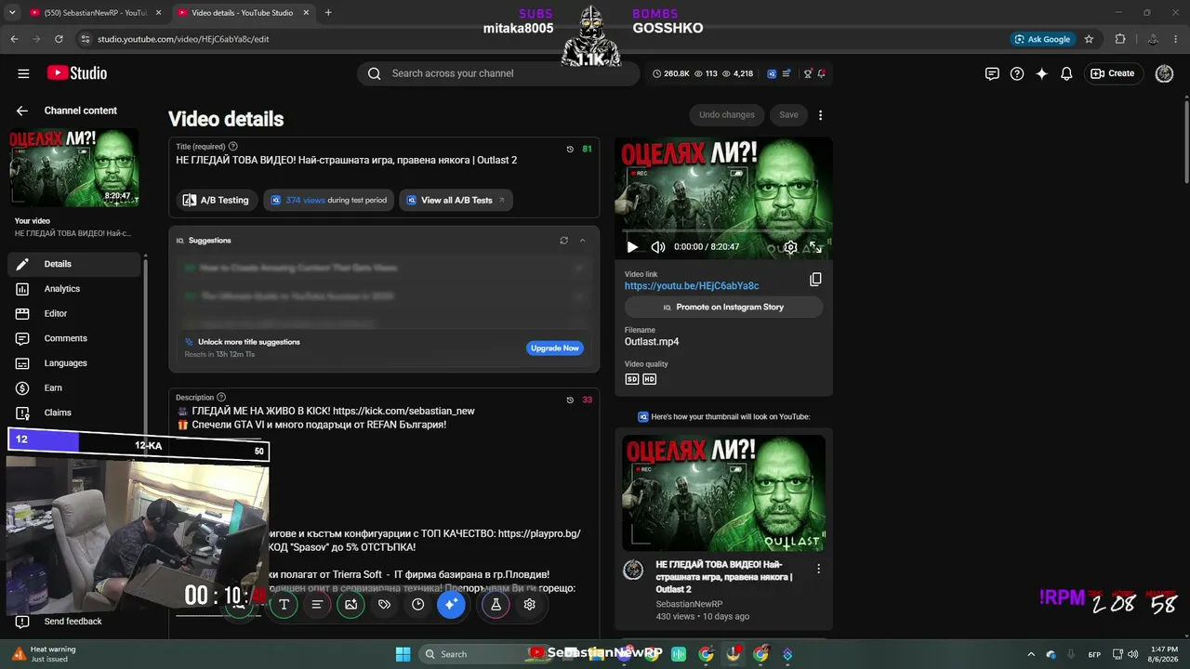Collapse the Suggestions panel
Screen dimensions: 1190x669
click(x=582, y=241)
